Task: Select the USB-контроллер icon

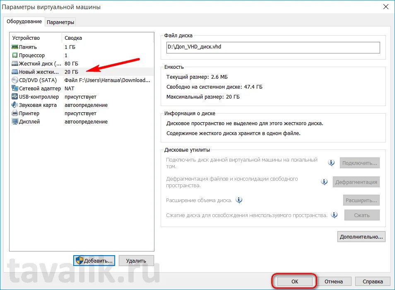Action: 15,97
